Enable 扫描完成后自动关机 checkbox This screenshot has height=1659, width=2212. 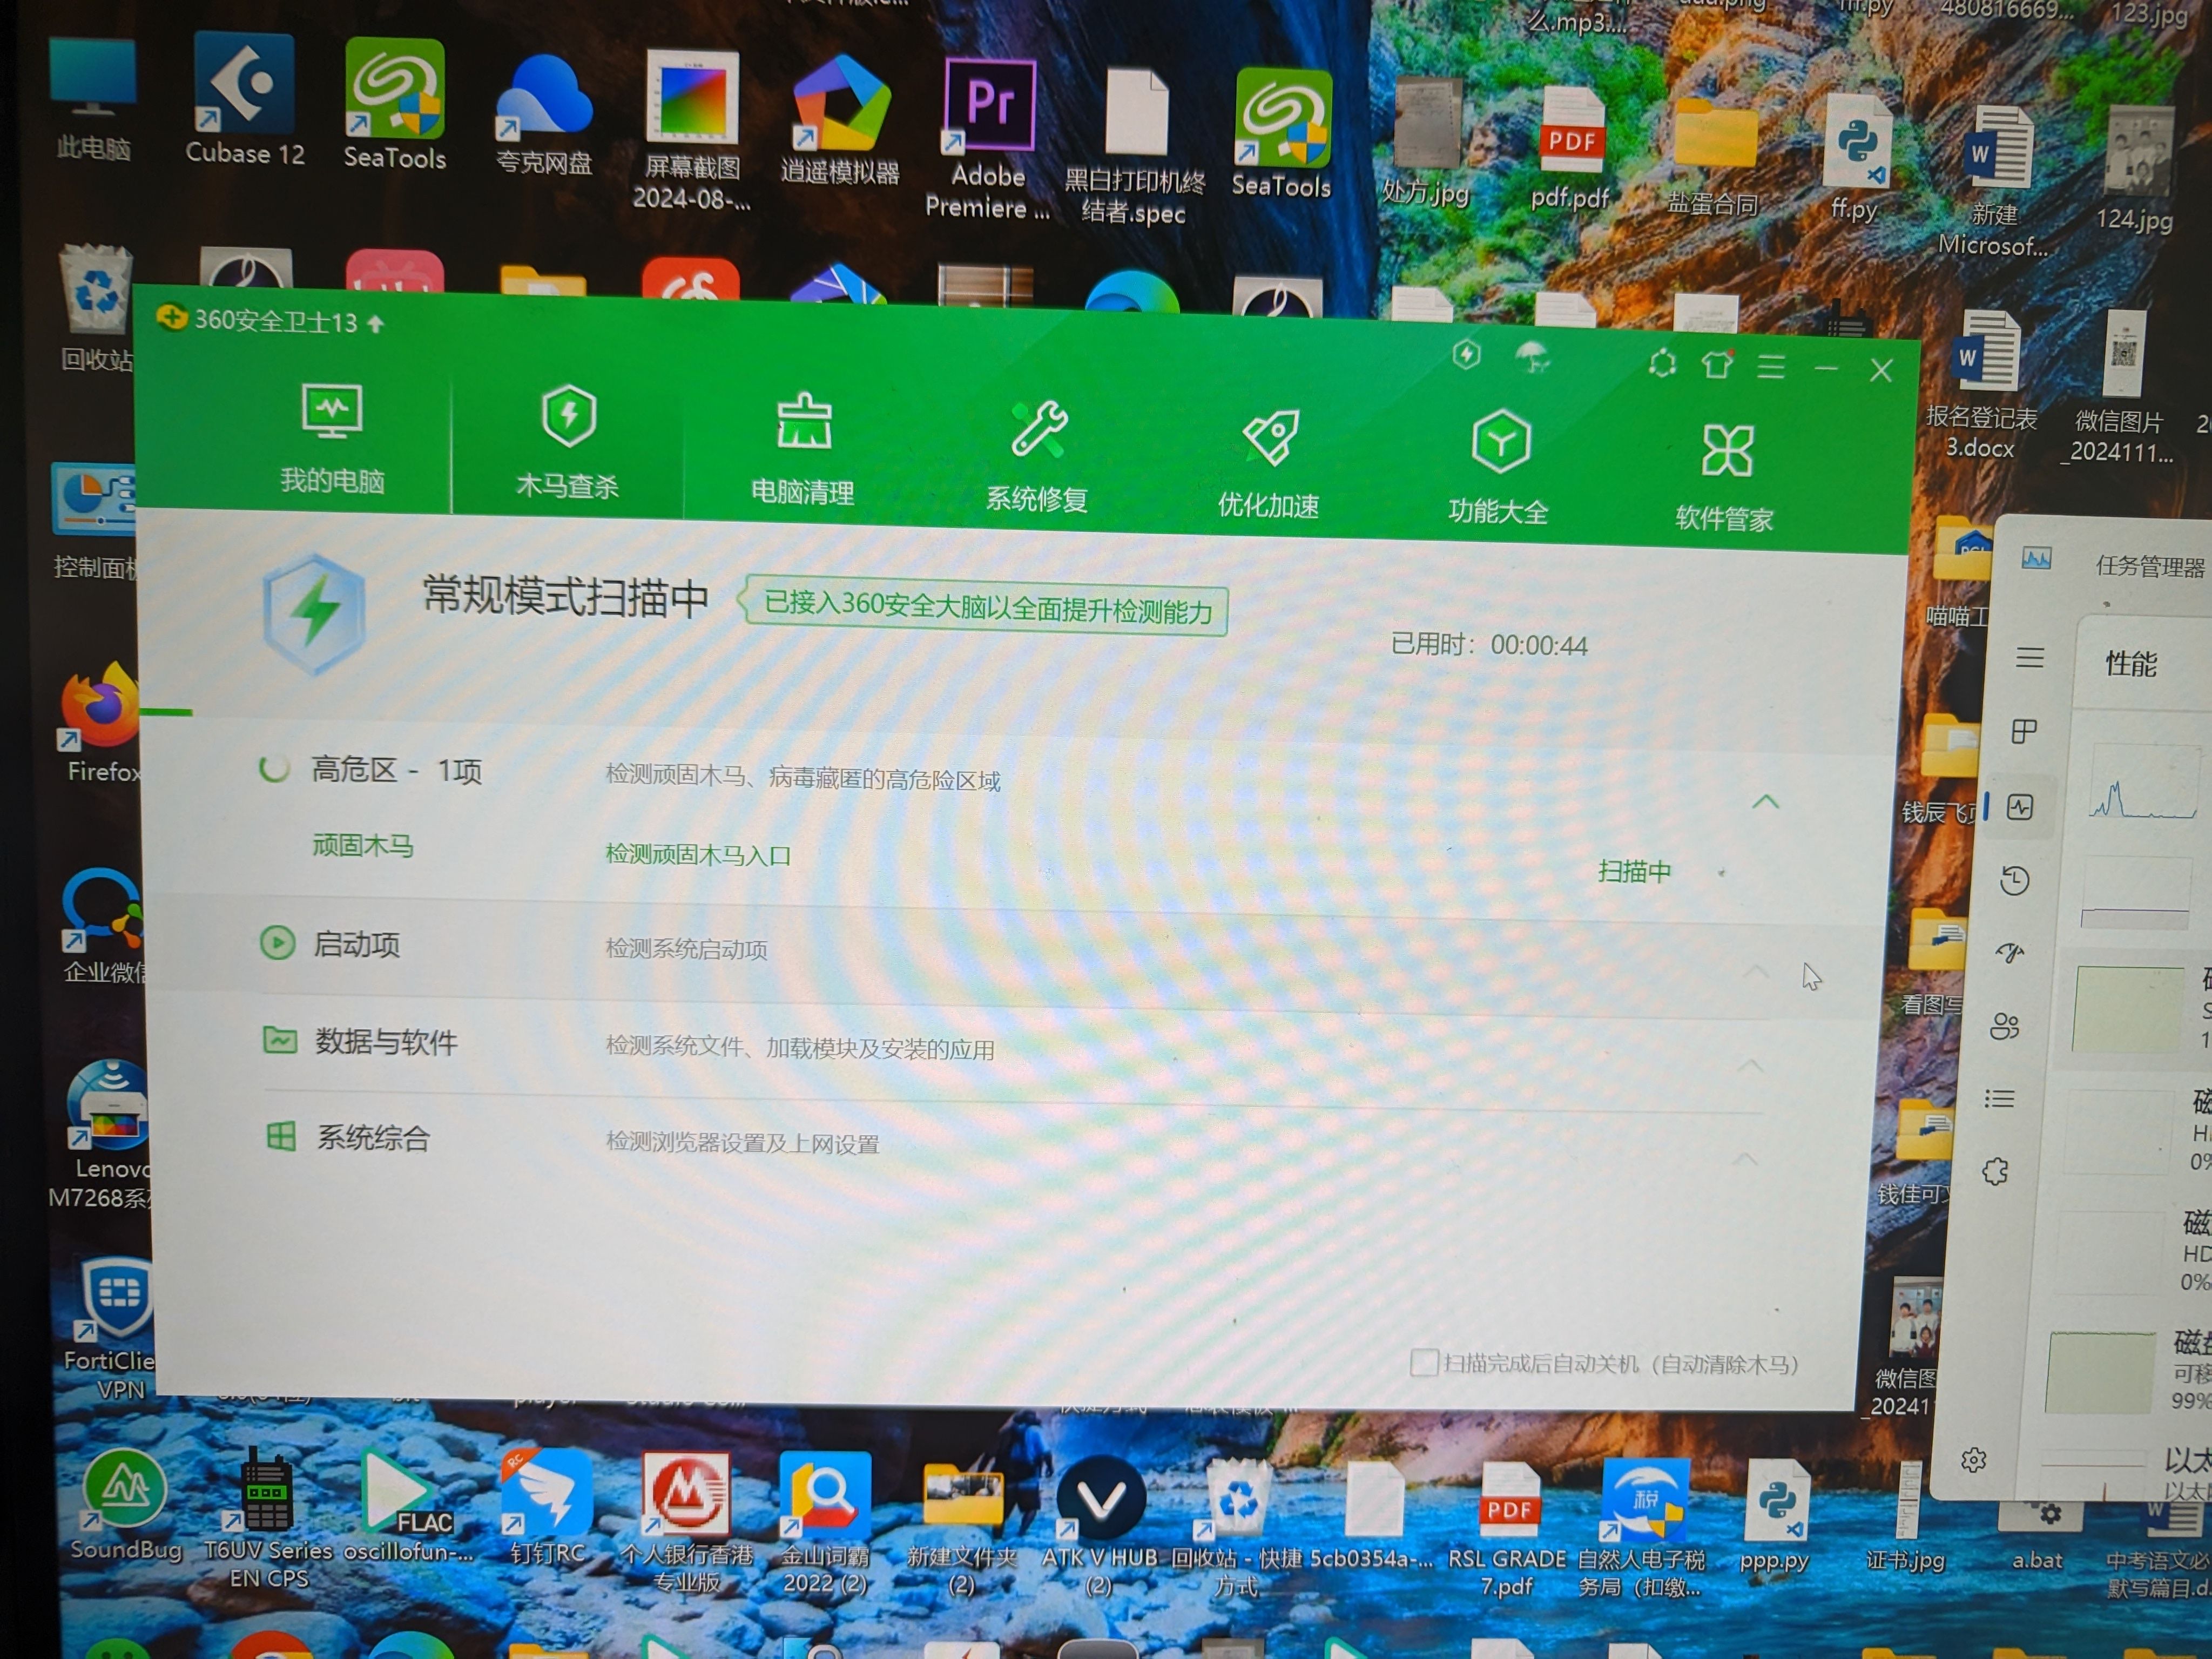[x=1423, y=1362]
